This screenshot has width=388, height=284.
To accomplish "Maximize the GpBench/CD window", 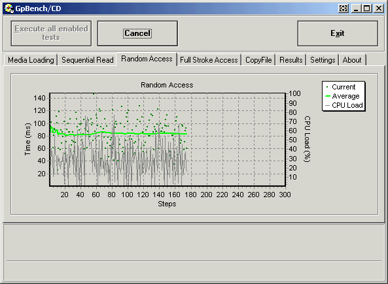I will click(x=367, y=8).
